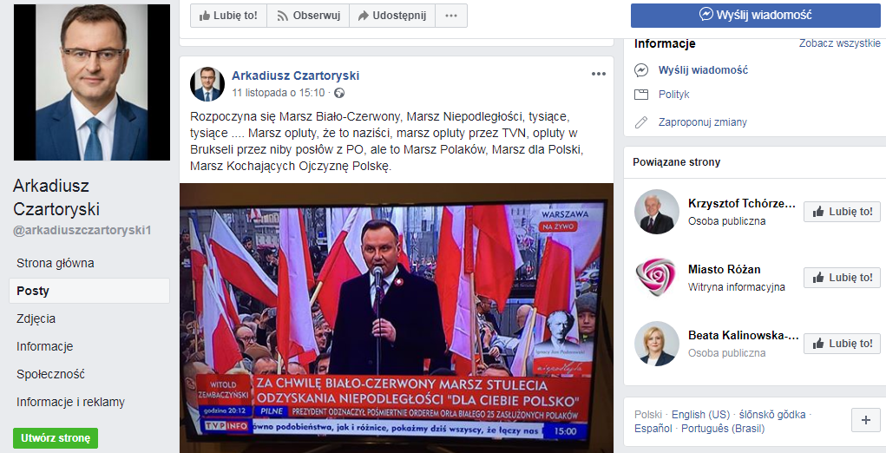Click the green Utwórz stronę button
The image size is (886, 453).
[x=56, y=438]
